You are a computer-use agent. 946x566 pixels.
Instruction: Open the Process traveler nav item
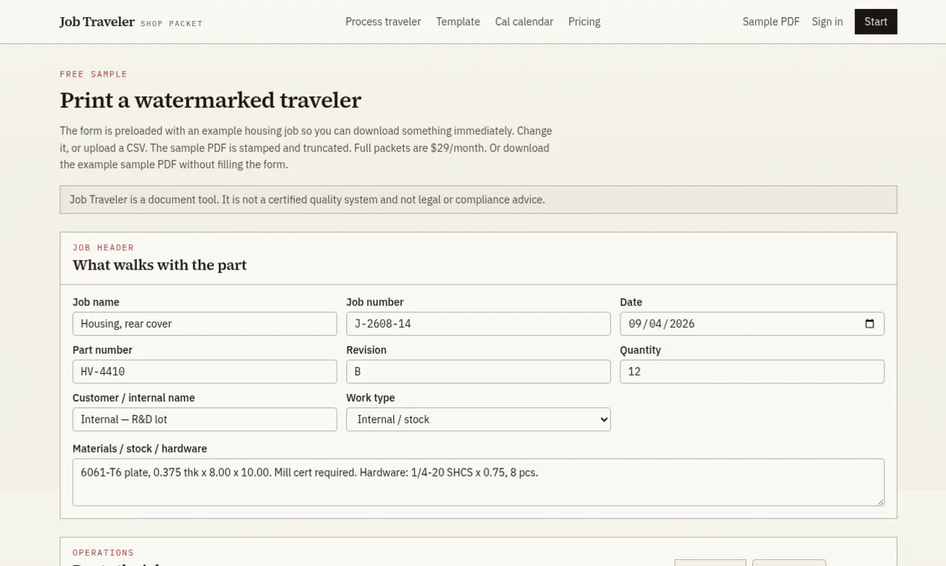click(x=383, y=22)
